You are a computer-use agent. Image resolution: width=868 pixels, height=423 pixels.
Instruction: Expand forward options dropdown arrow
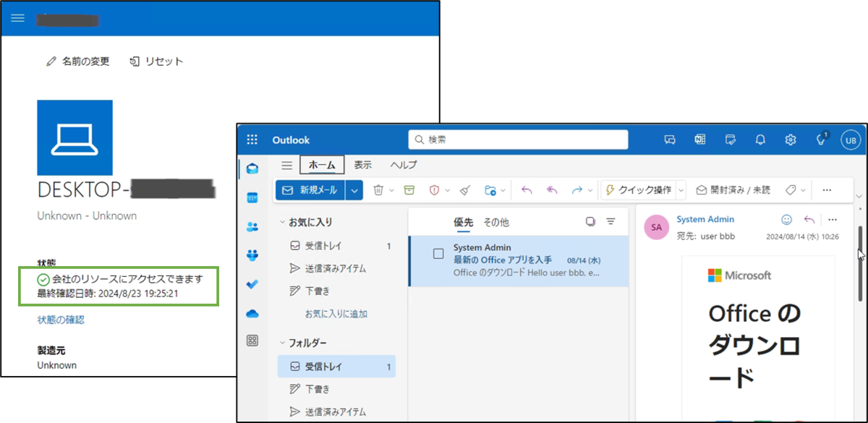coord(590,190)
